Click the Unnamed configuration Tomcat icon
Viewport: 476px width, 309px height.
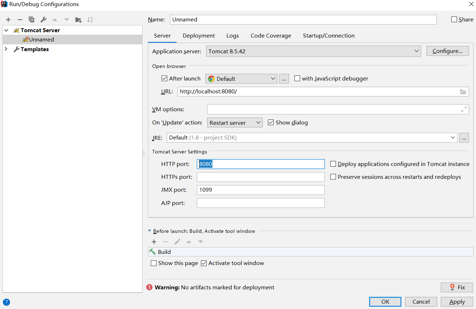[25, 40]
